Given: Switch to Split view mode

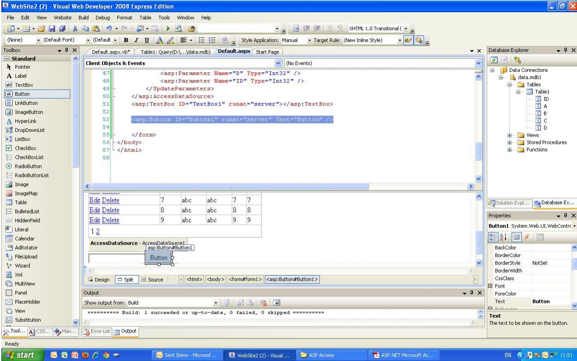Looking at the screenshot, I should click(x=126, y=279).
